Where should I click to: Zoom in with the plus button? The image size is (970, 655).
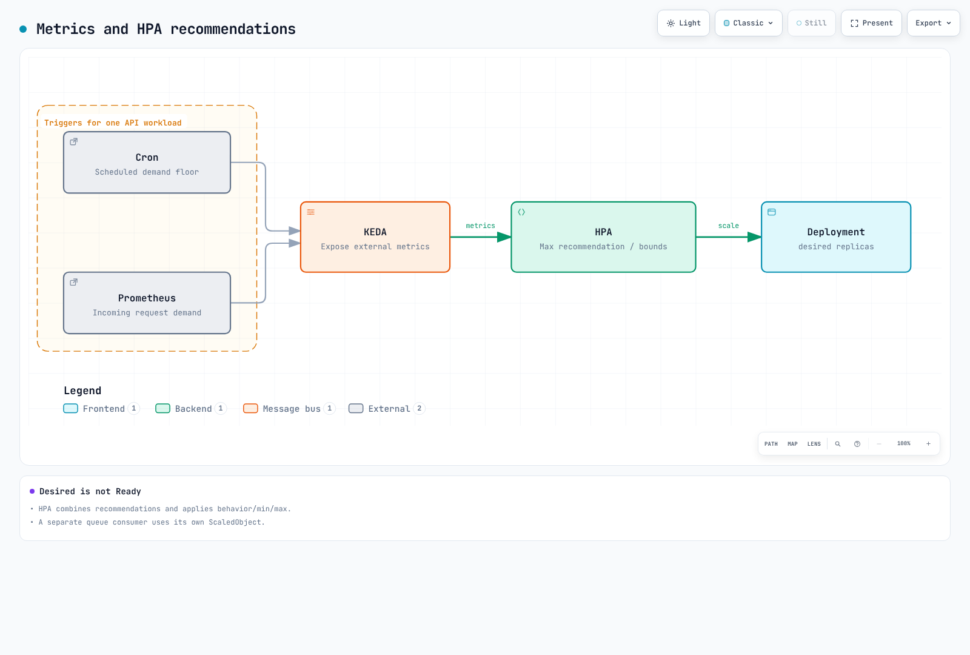coord(928,444)
